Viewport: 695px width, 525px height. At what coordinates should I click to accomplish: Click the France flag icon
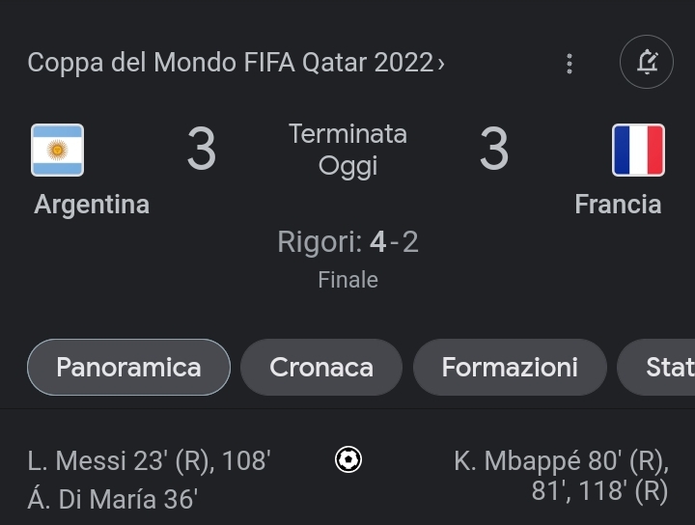coord(638,151)
